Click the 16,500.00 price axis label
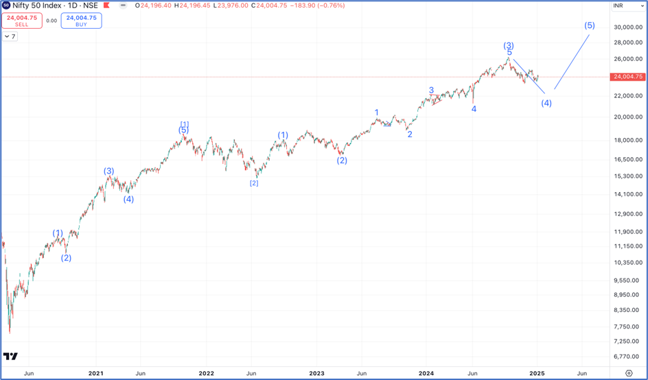Viewport: 648px width, 380px height. pos(627,159)
